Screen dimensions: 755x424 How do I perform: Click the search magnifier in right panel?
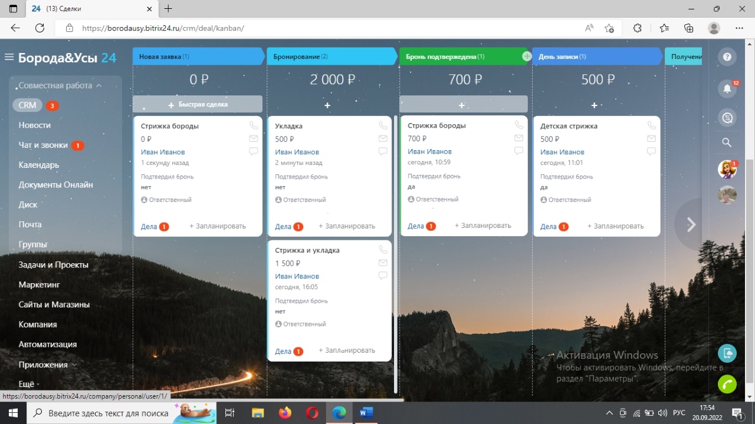(x=727, y=143)
